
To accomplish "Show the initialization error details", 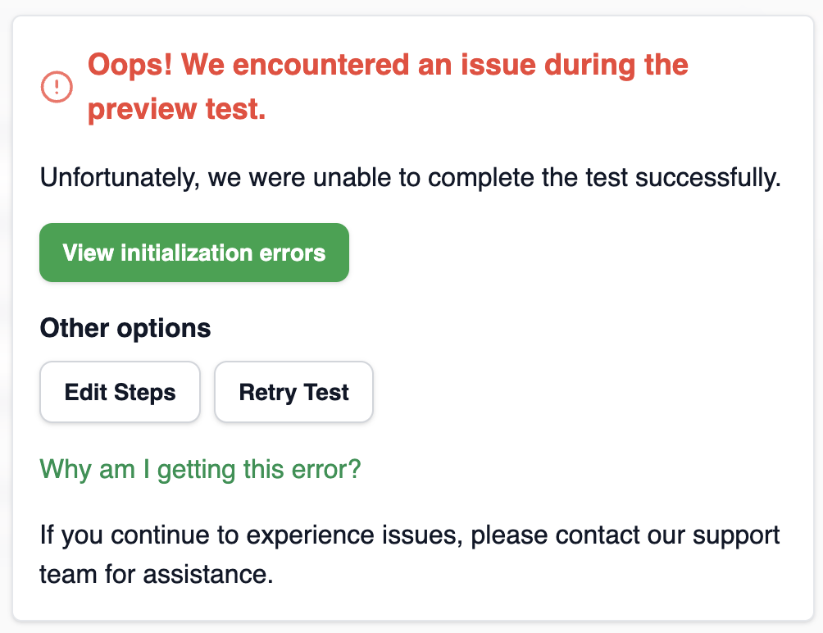I will [x=194, y=253].
